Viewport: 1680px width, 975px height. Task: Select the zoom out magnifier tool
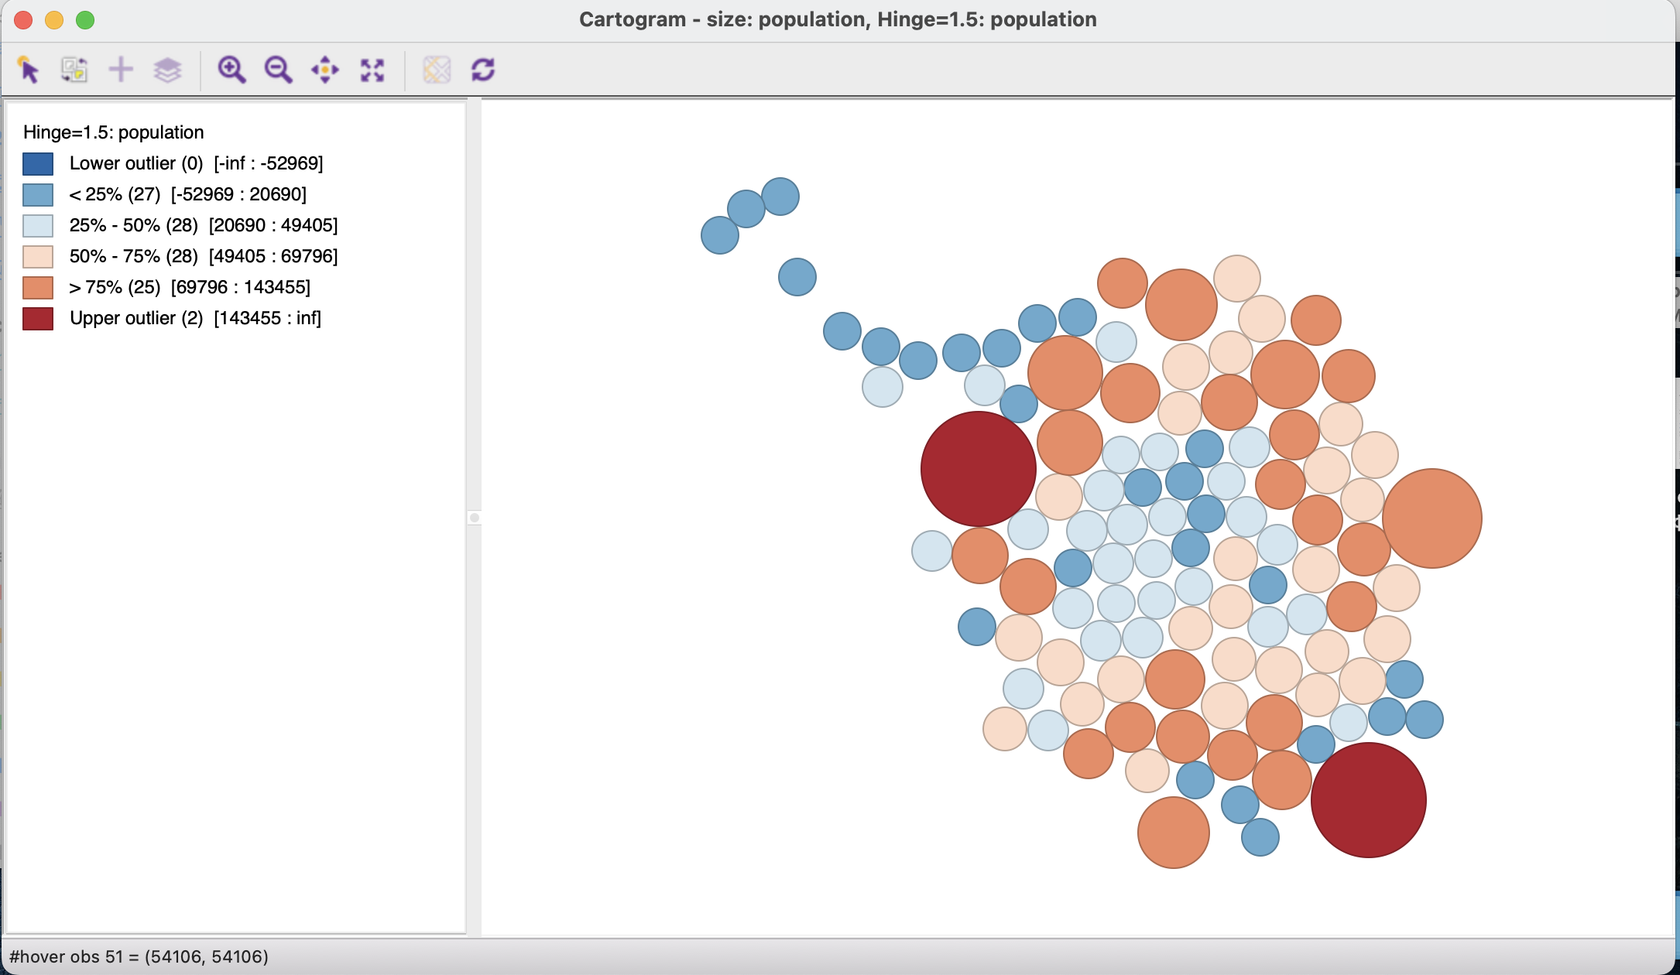pos(278,70)
